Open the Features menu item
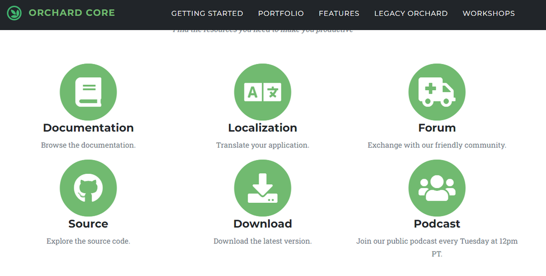 pyautogui.click(x=339, y=13)
